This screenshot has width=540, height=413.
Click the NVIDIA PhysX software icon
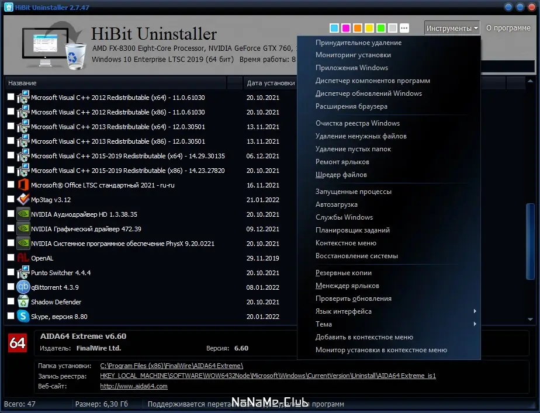tap(23, 244)
